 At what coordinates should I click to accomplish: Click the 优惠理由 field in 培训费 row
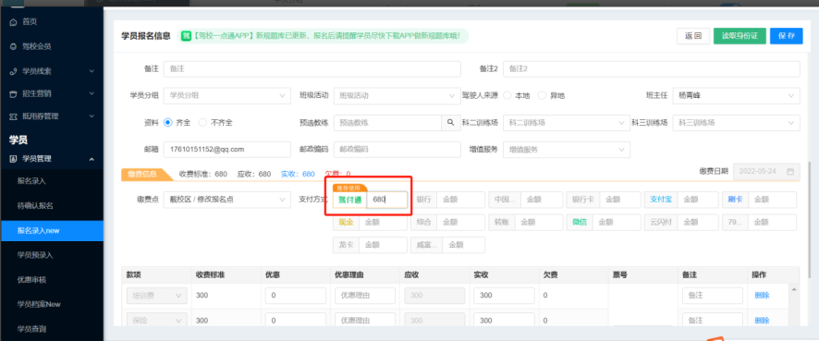[x=365, y=296]
